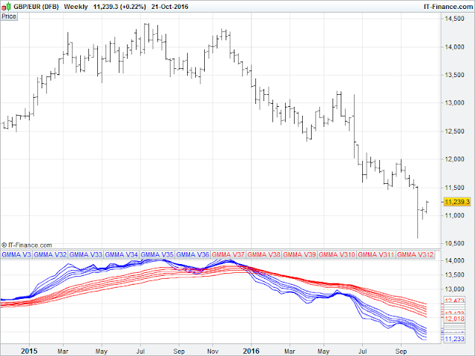Select the red GMMA V310 indicator label
The height and width of the screenshot is (356, 475).
click(337, 255)
